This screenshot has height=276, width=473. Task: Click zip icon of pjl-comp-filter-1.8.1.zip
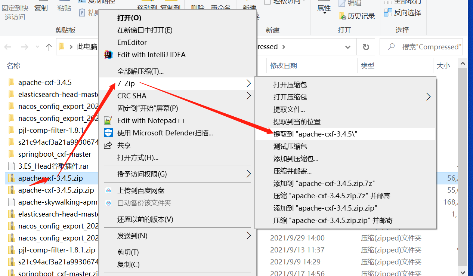click(x=11, y=250)
